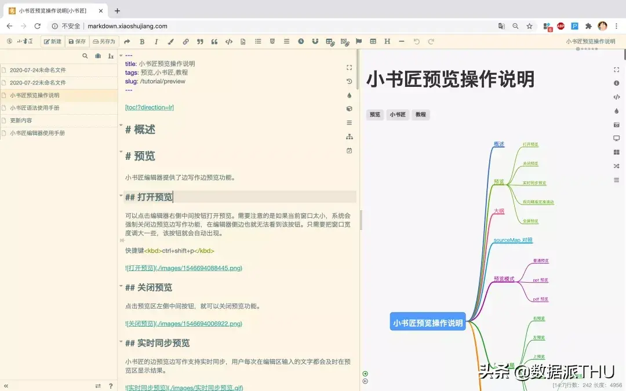
Task: Collapse the # 预览 heading fold arrow
Action: pos(121,152)
